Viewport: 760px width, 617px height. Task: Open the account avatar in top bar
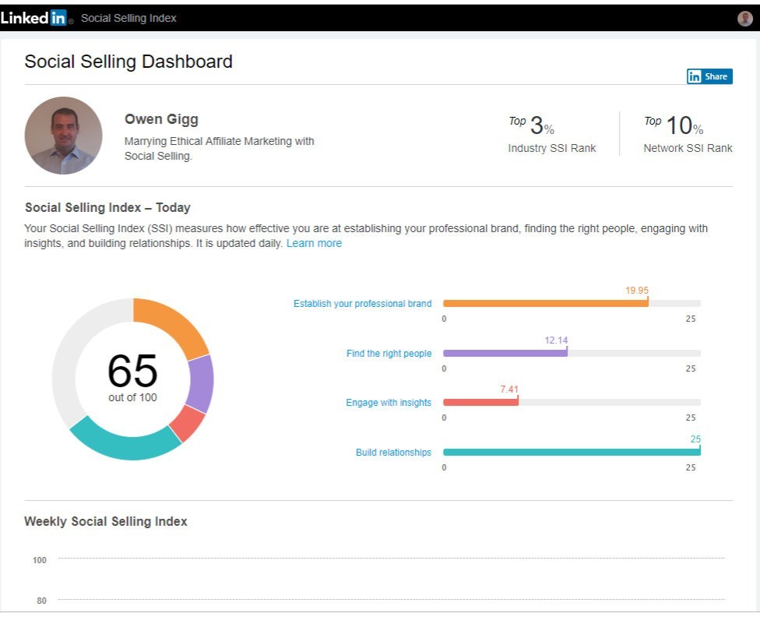pyautogui.click(x=744, y=19)
